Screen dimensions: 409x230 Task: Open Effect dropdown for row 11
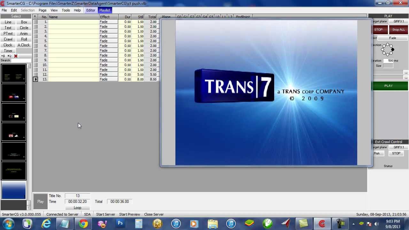tap(108, 70)
